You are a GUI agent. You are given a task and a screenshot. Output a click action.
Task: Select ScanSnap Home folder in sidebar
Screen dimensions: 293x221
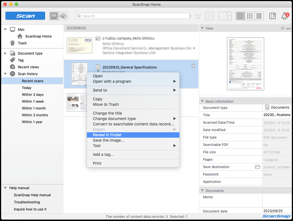38,36
